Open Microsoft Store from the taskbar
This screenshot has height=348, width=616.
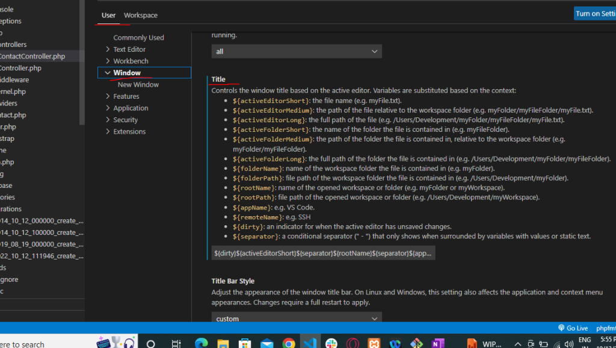[x=244, y=344]
